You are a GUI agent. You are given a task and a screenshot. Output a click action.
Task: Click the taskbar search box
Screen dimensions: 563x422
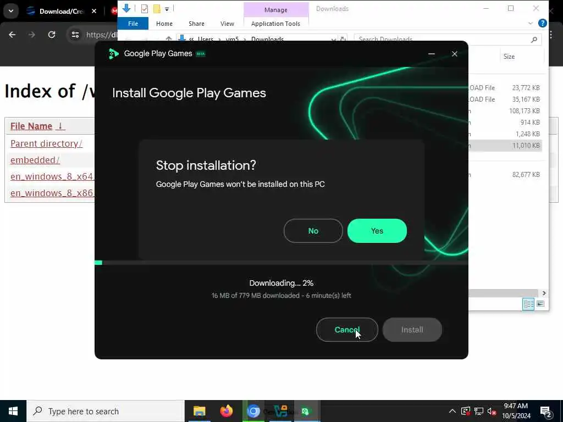point(106,411)
